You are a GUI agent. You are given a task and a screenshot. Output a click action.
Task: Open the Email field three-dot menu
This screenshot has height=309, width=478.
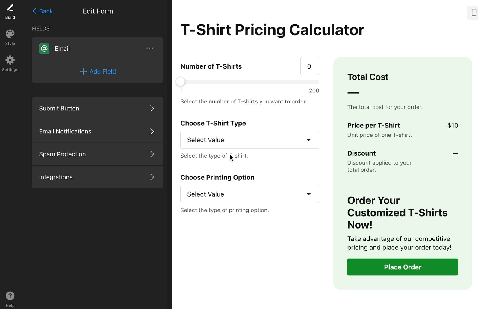coord(150,48)
